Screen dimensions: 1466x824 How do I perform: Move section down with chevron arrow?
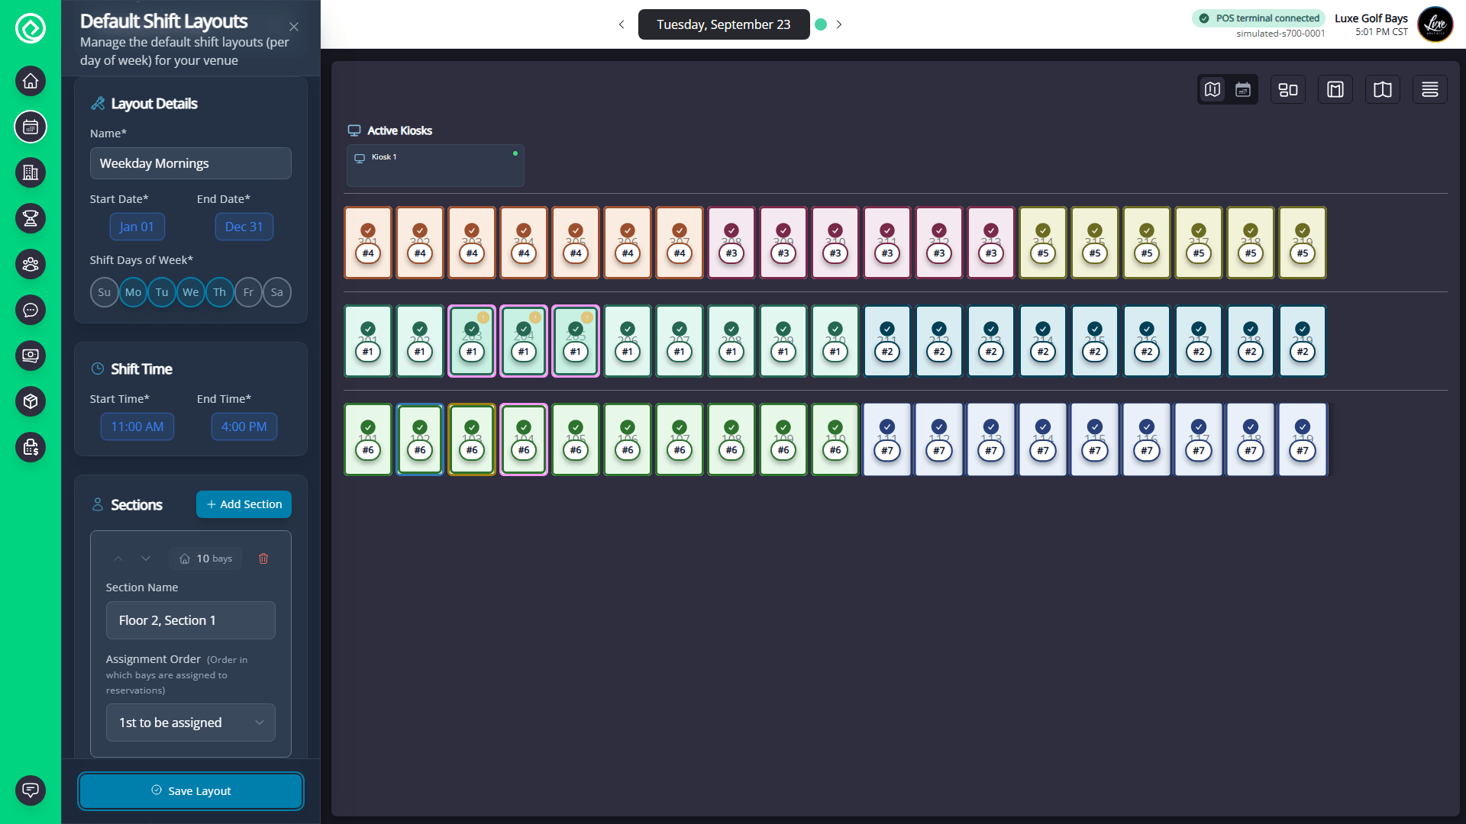tap(146, 558)
